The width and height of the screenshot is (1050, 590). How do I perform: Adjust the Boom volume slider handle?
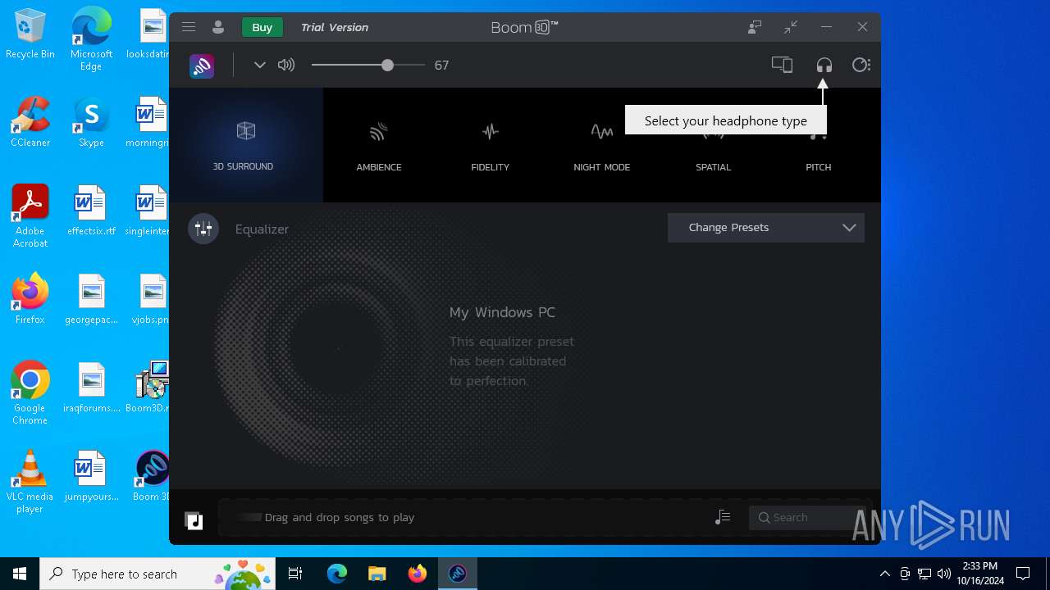tap(387, 66)
